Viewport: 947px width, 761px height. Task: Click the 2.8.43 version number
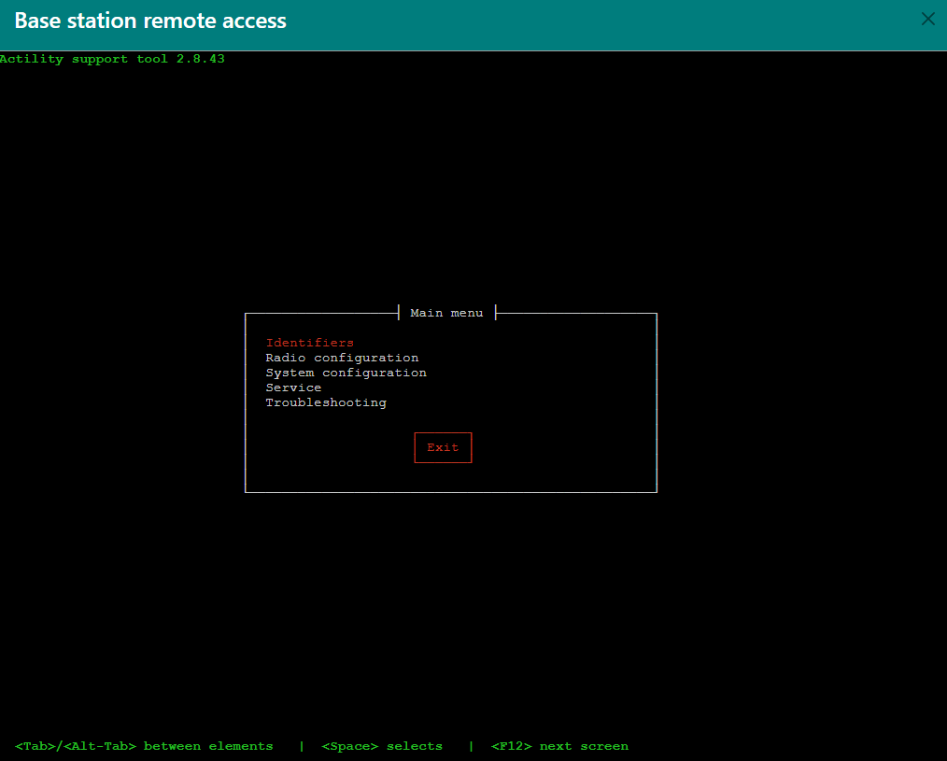pos(201,59)
